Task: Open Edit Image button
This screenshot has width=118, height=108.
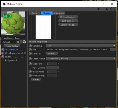Action: coord(68,21)
